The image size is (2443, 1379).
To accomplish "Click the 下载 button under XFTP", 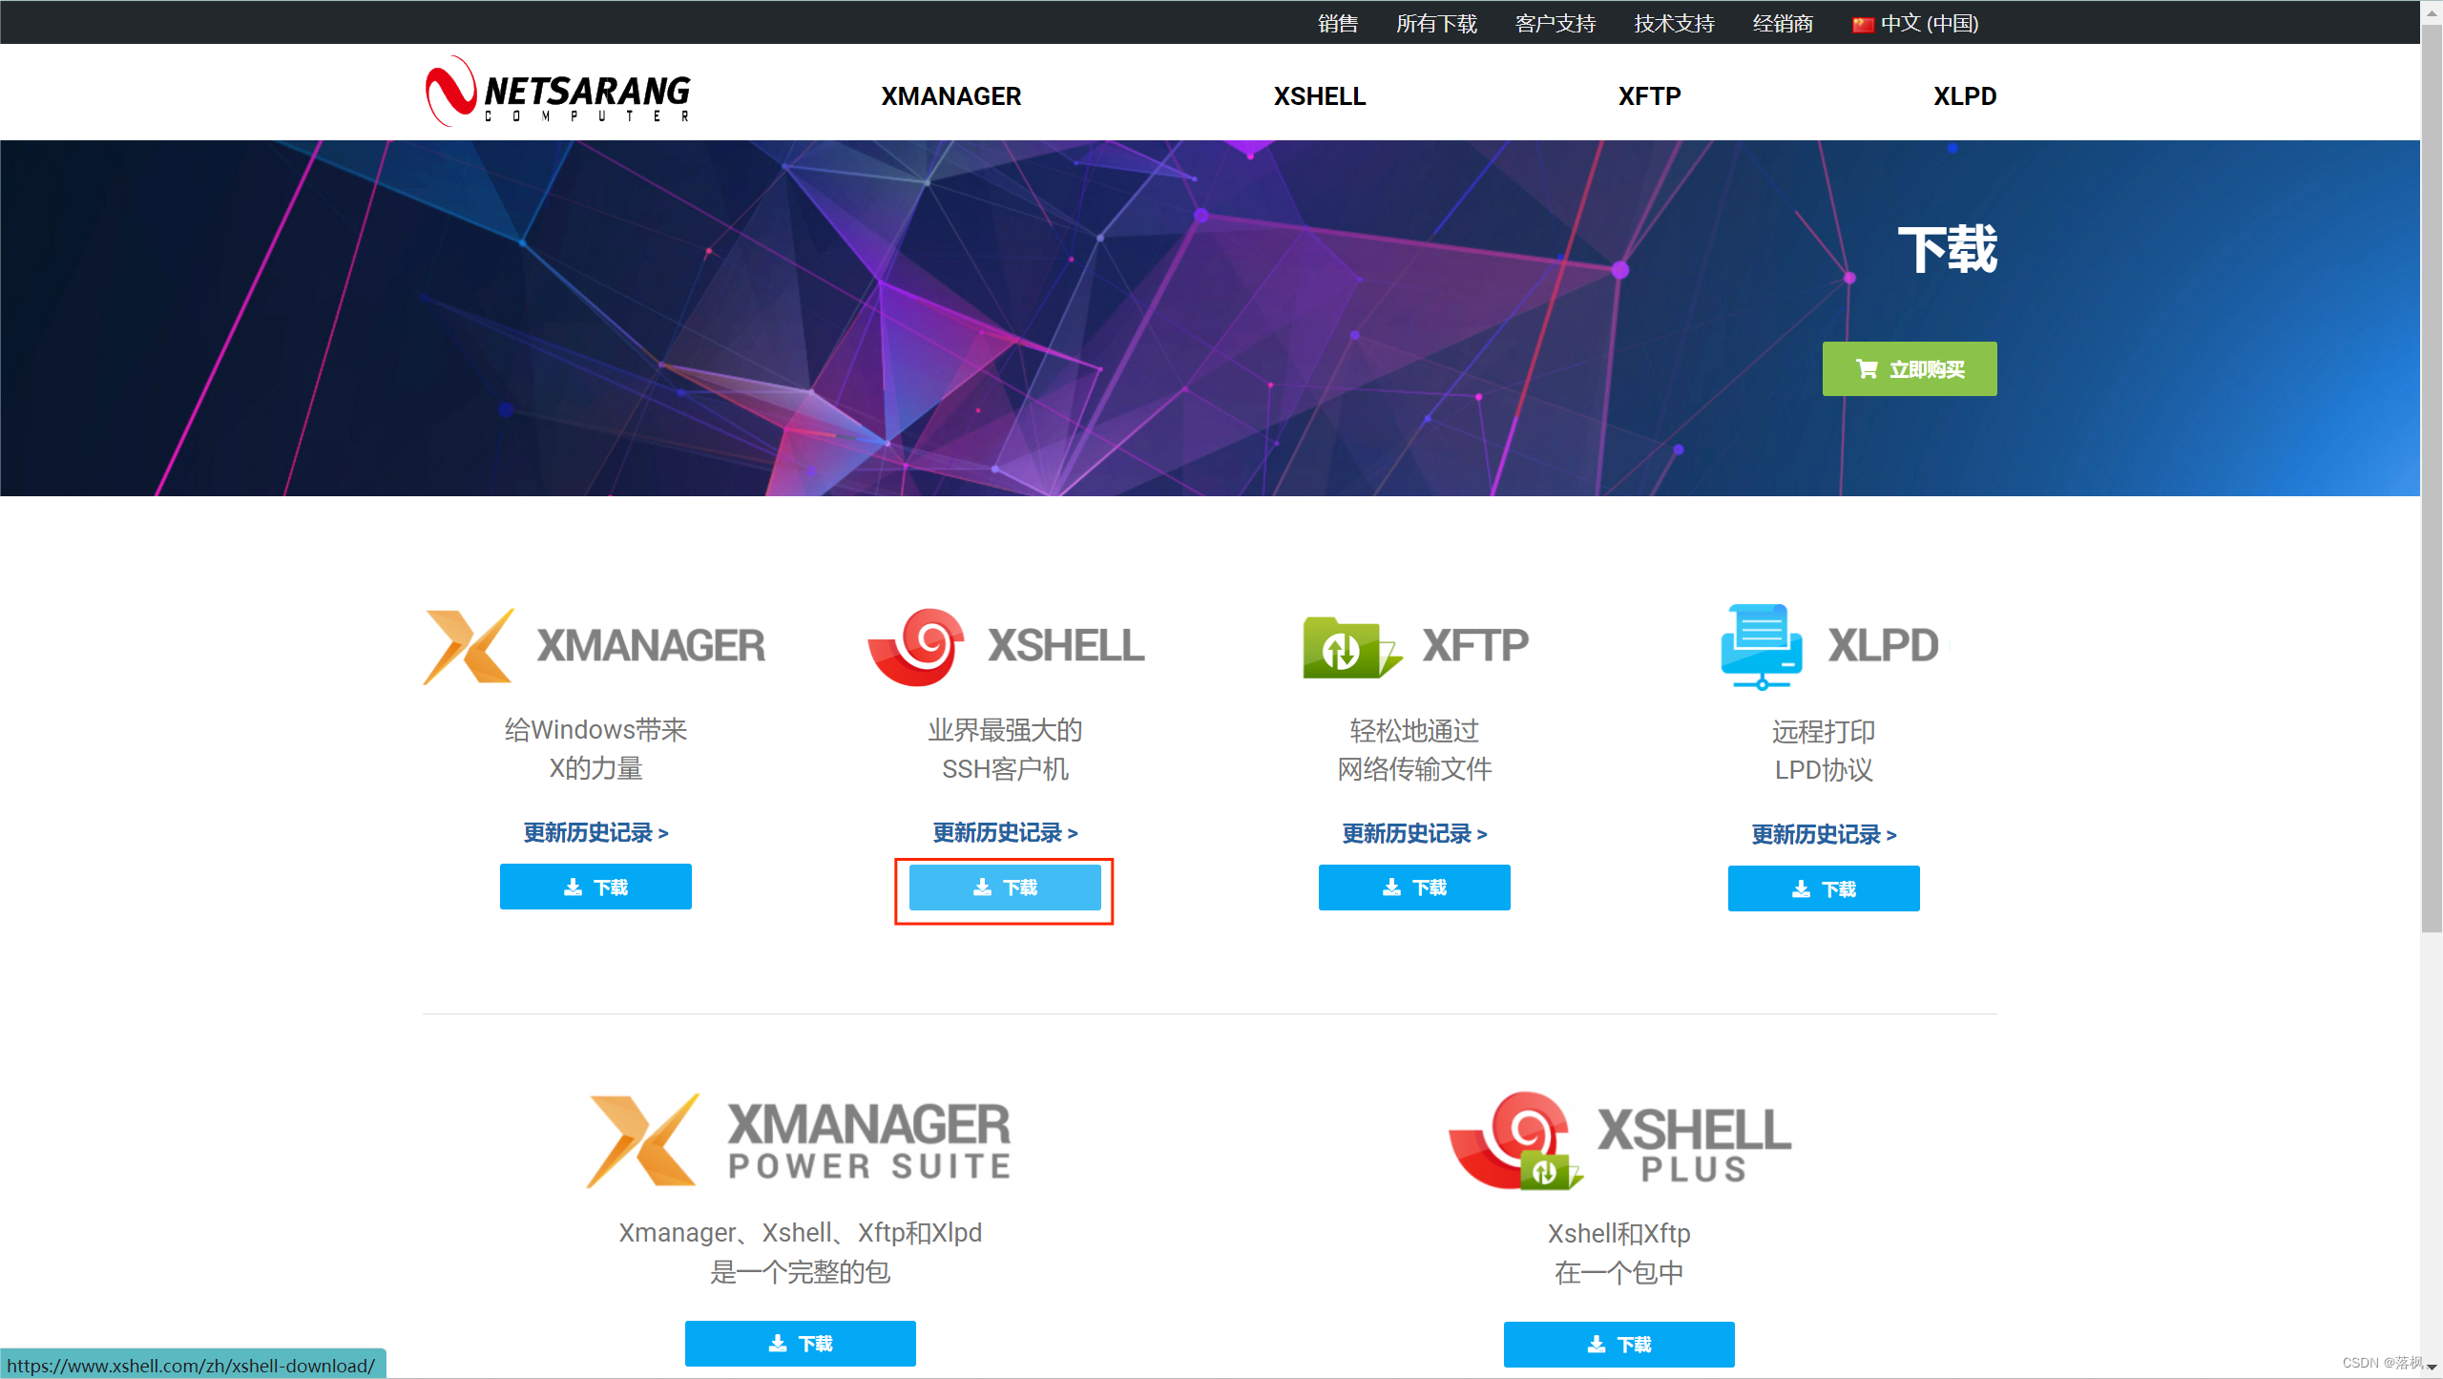I will [1414, 888].
